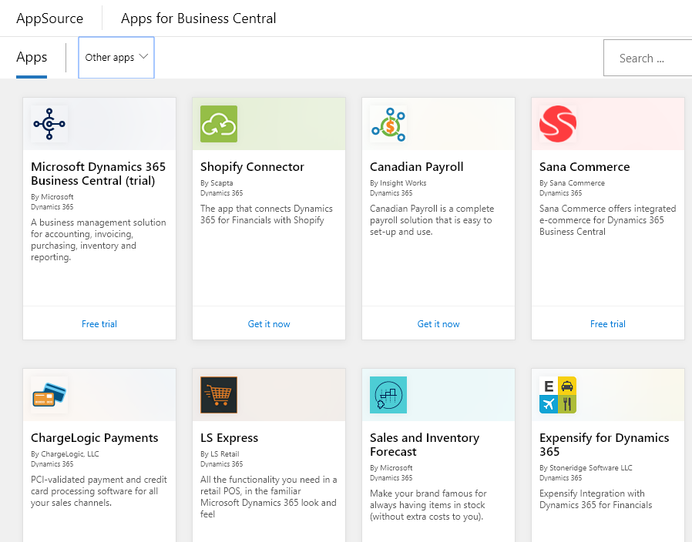Click the green Shopify Connector cloud icon

tap(219, 124)
